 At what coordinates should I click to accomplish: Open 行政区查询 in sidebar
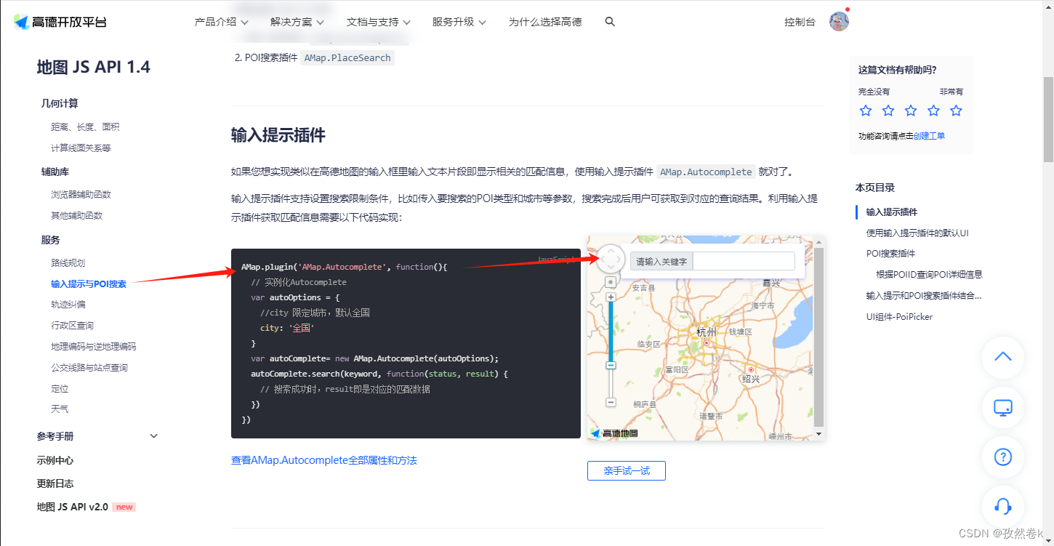(72, 325)
